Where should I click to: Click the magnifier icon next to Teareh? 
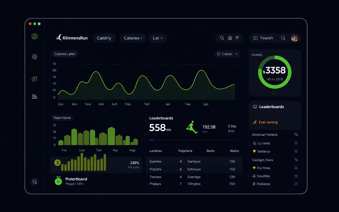coord(283,38)
